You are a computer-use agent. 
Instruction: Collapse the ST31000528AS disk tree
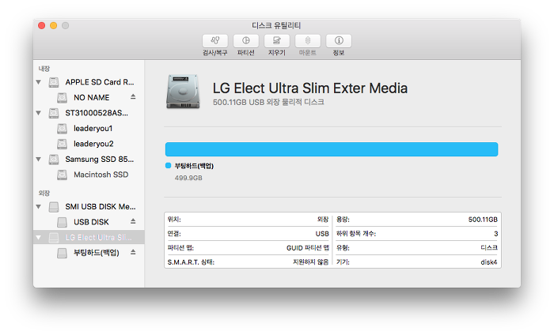(x=39, y=113)
